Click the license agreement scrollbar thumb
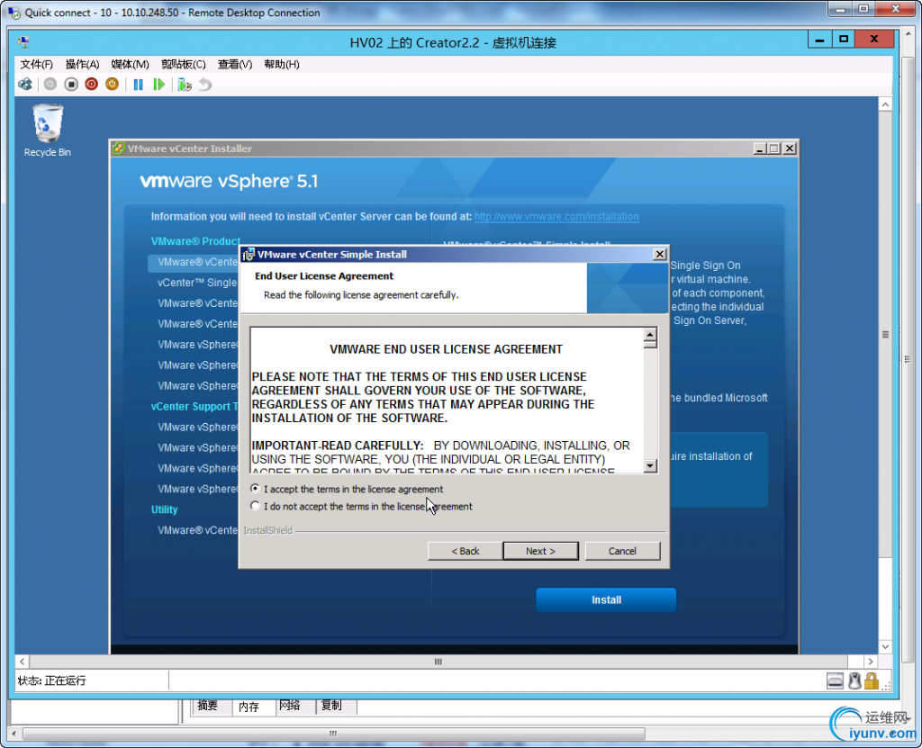Screen dimensions: 922x748 coord(650,345)
